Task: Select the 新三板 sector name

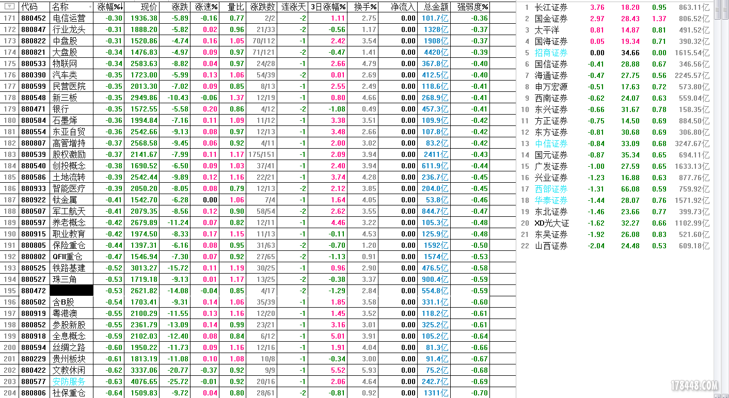Action: click(65, 98)
